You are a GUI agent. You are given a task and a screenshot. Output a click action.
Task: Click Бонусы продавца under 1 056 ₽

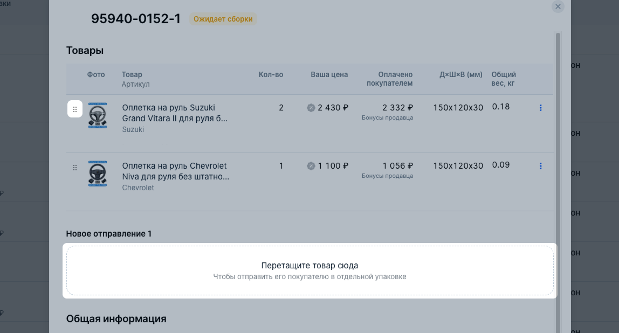click(387, 176)
